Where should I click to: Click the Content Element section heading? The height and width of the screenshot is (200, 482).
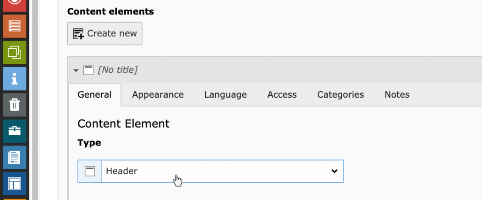click(x=123, y=123)
